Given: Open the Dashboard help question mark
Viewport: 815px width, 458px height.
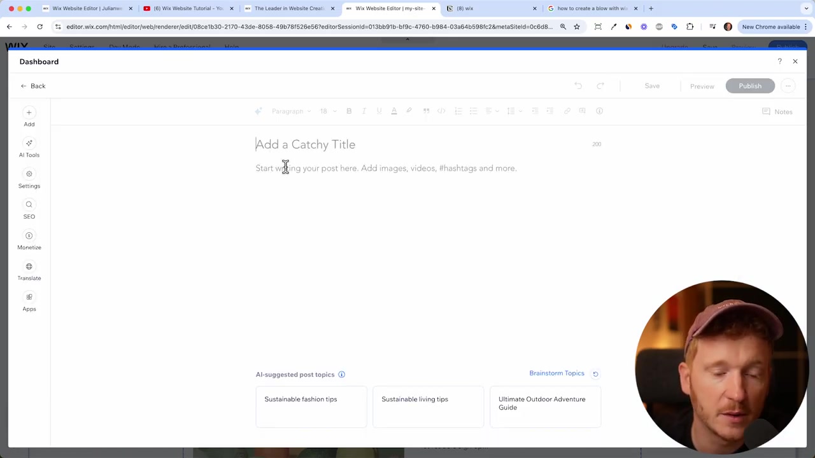Looking at the screenshot, I should point(779,62).
